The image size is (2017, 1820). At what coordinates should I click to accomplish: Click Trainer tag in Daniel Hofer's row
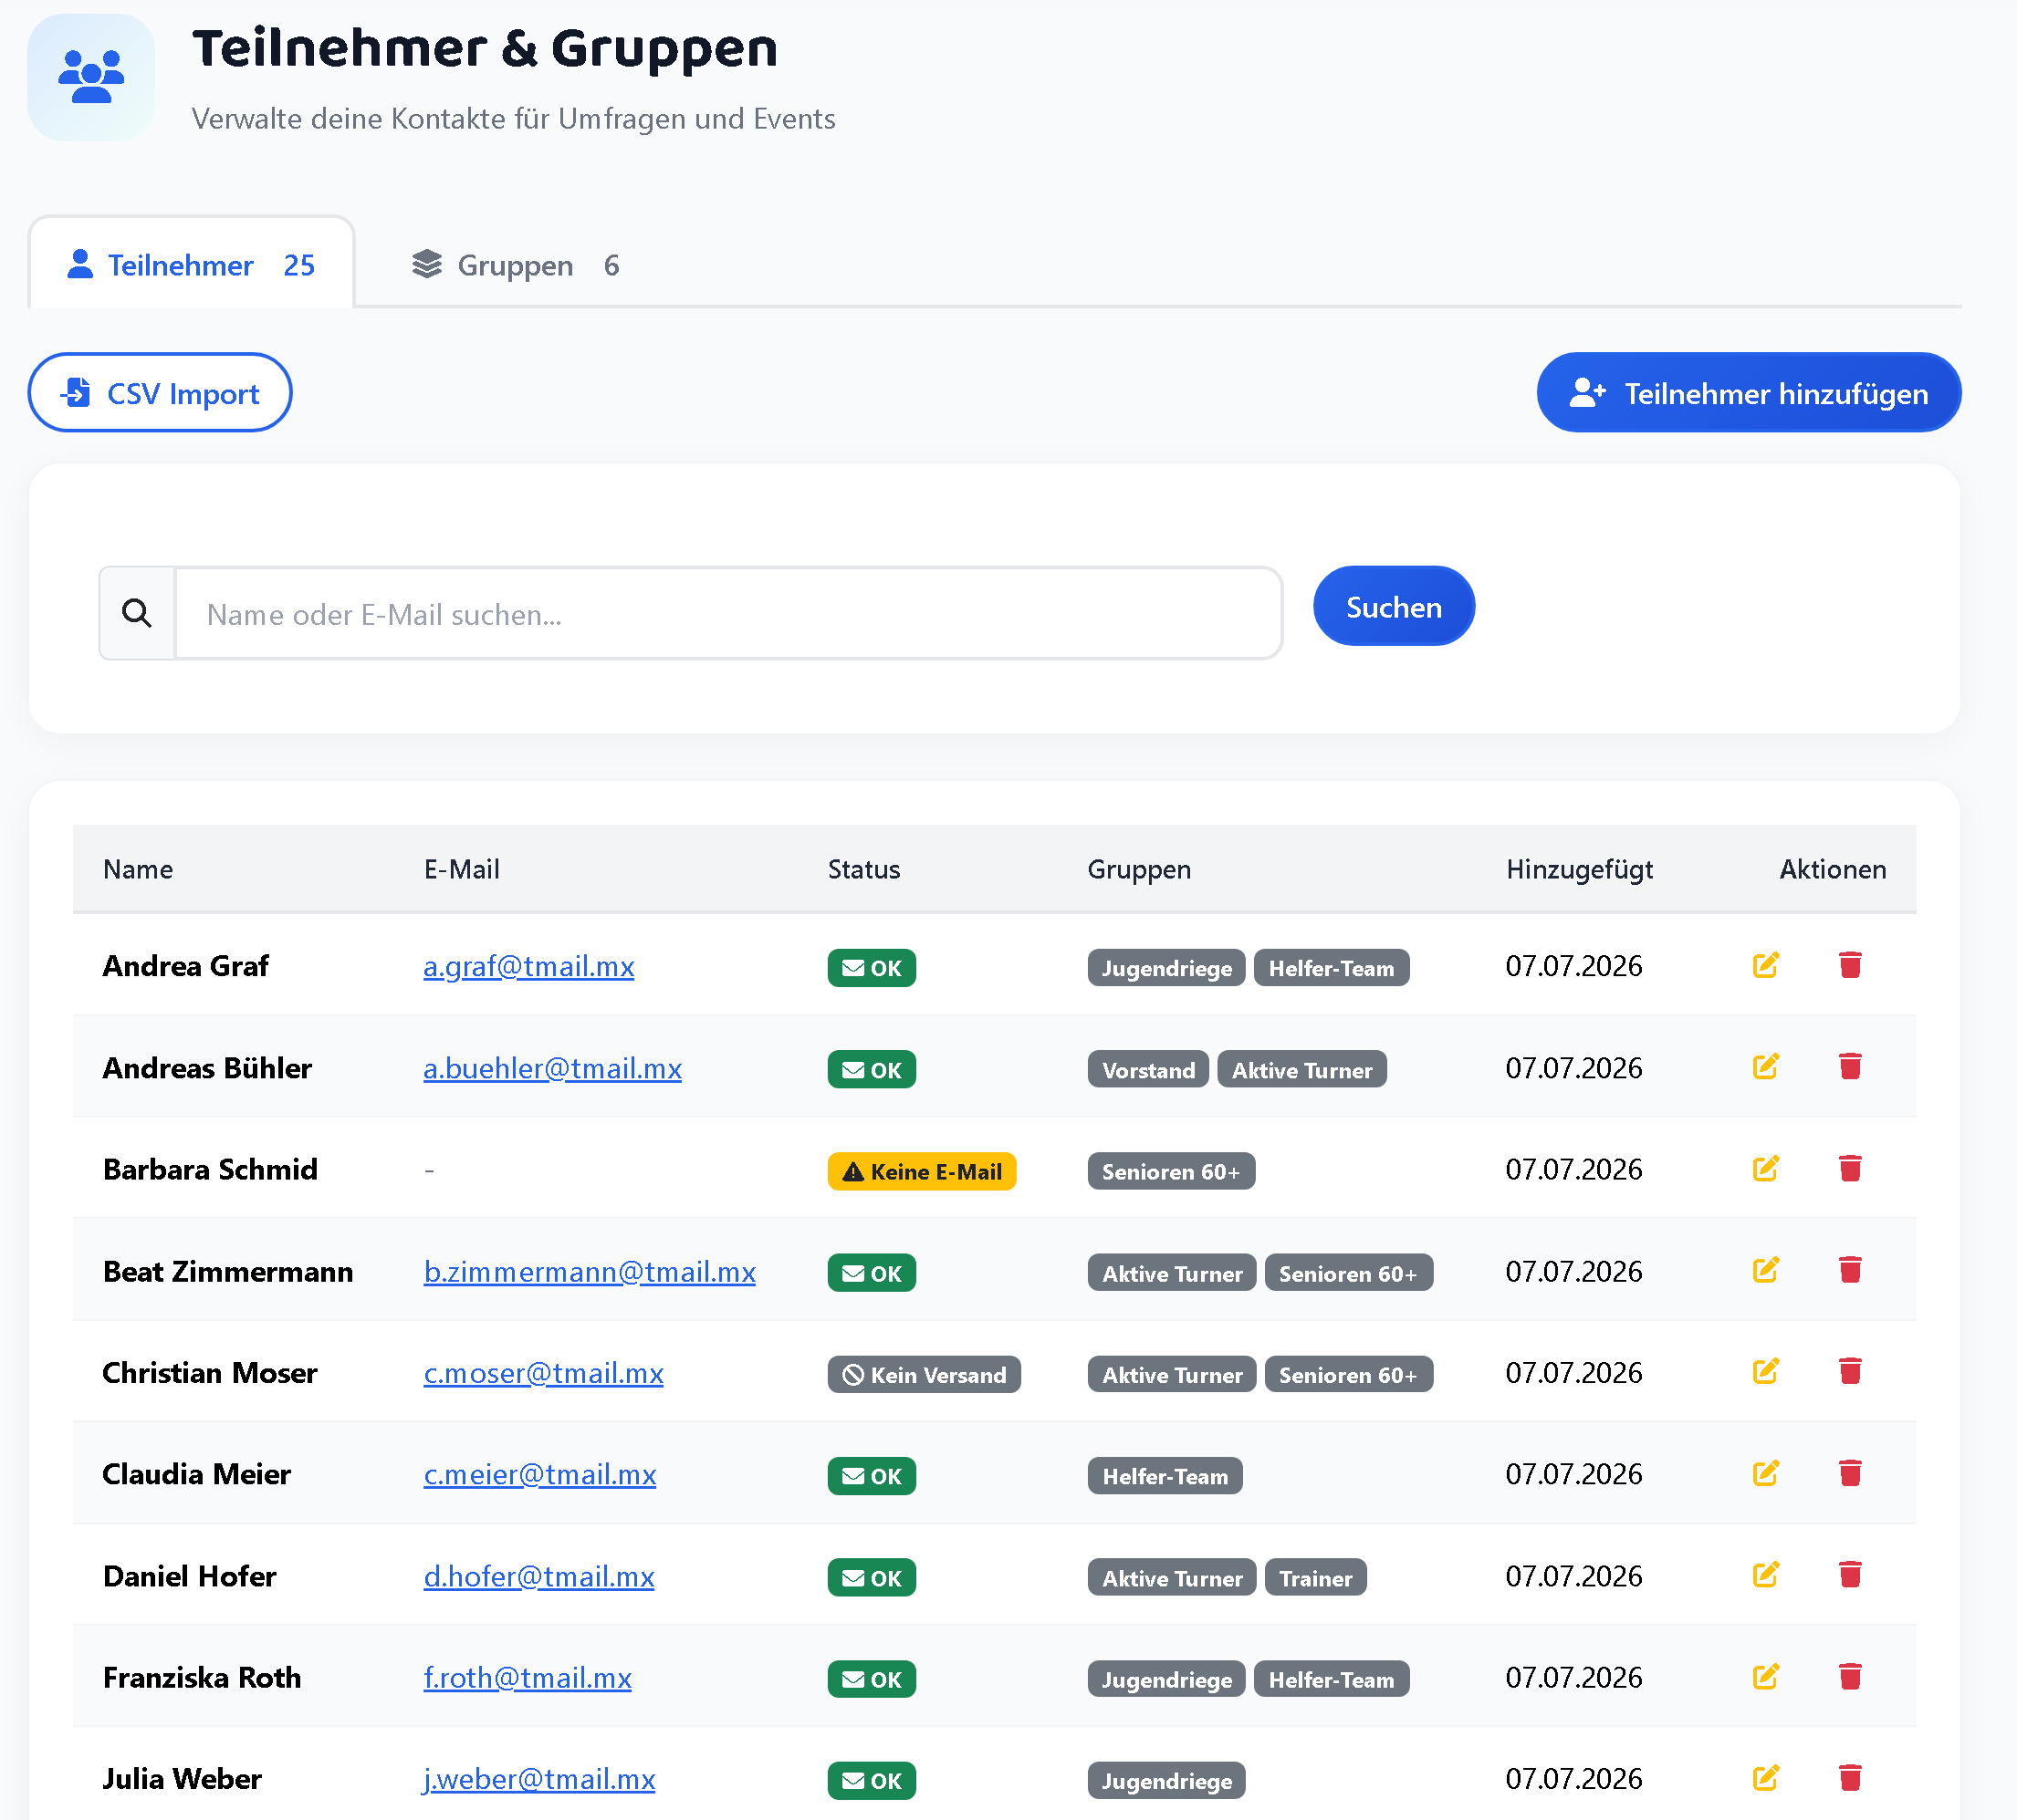tap(1316, 1577)
